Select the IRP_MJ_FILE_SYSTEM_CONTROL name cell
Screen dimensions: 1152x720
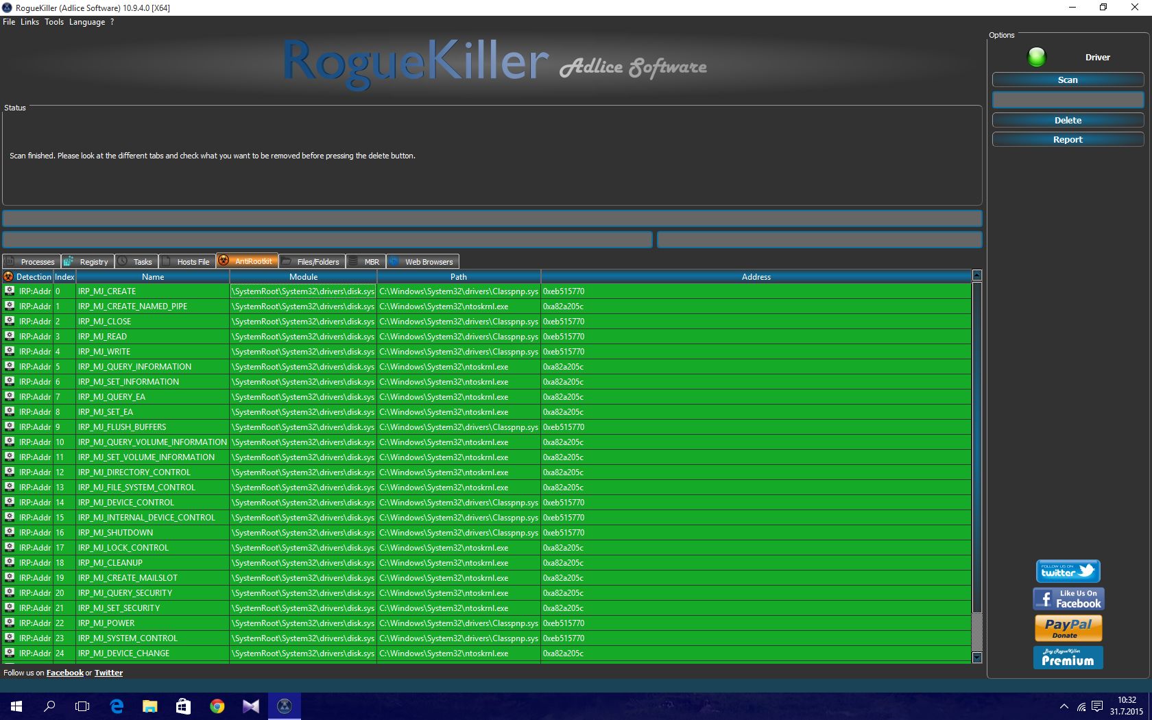click(152, 488)
